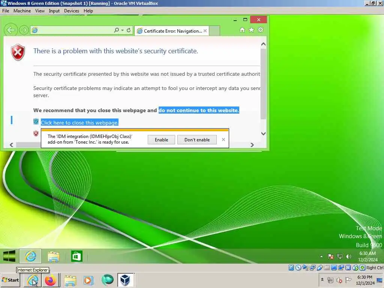Click the host network tray icon

(x=330, y=280)
